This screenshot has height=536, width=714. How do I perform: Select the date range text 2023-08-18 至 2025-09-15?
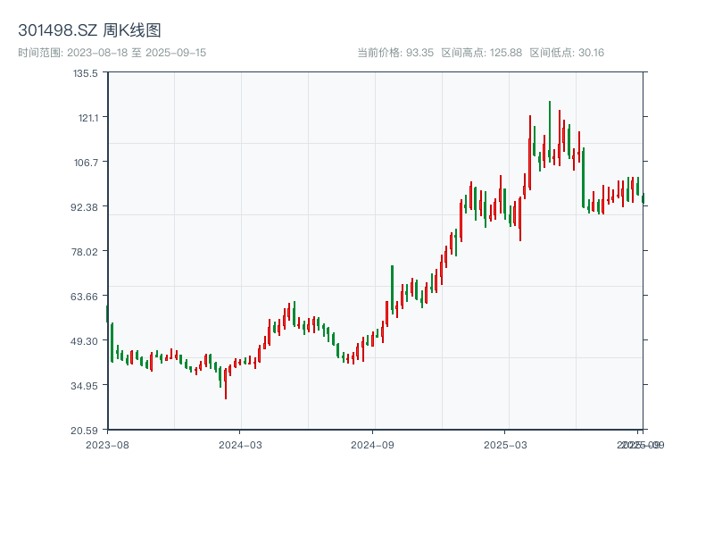coord(137,53)
